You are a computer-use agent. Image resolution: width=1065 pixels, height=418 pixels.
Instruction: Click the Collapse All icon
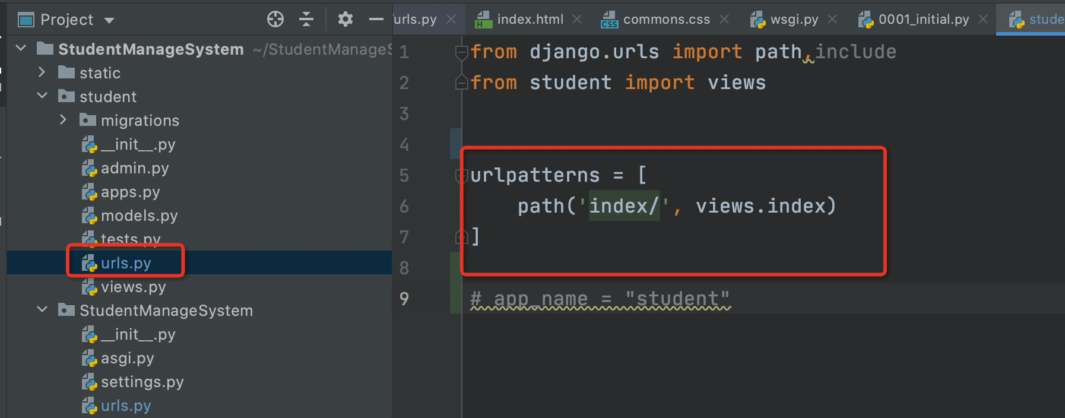(x=306, y=20)
